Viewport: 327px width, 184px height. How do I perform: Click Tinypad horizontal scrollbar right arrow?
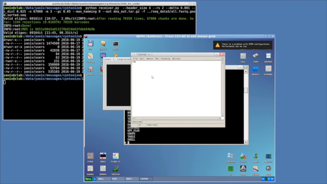(x=219, y=118)
